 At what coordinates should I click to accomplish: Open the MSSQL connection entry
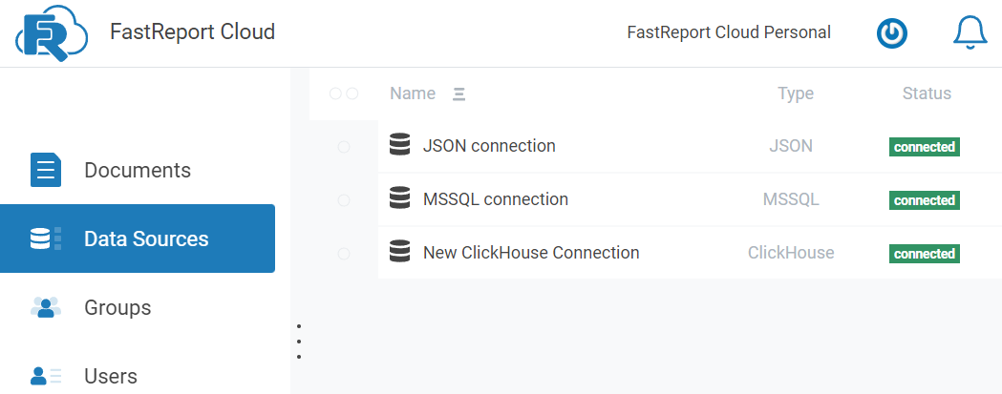coord(495,199)
